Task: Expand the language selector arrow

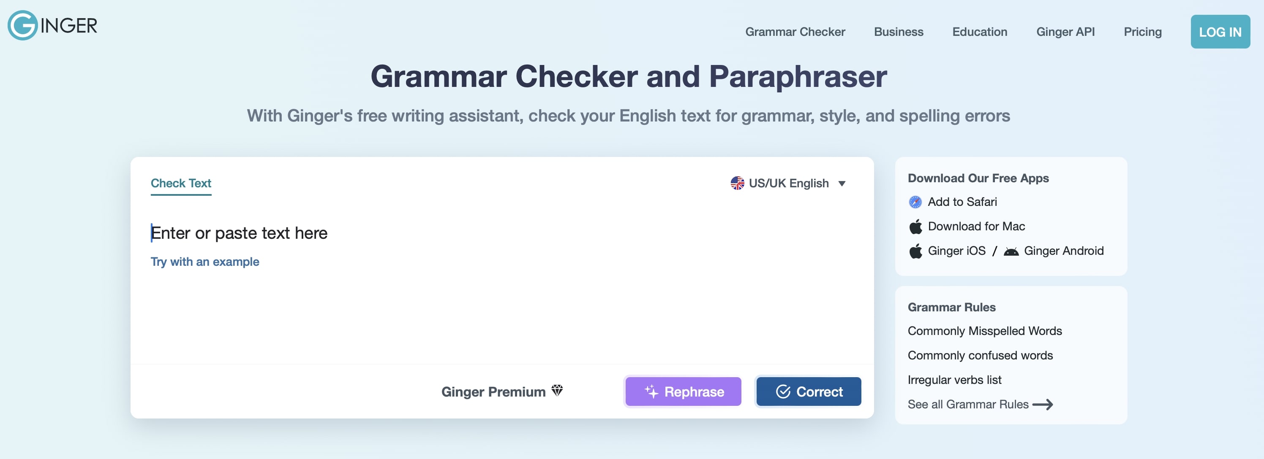Action: tap(842, 184)
